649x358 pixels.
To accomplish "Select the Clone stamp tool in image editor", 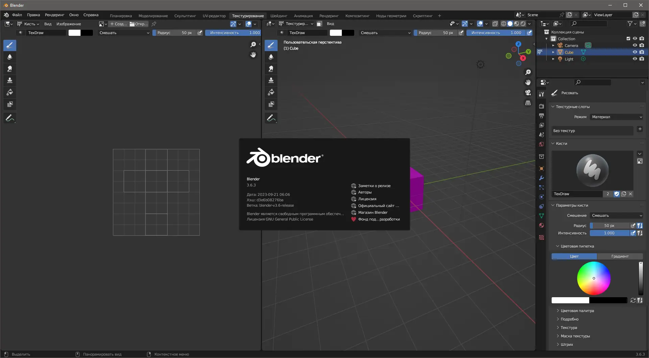I will 10,80.
